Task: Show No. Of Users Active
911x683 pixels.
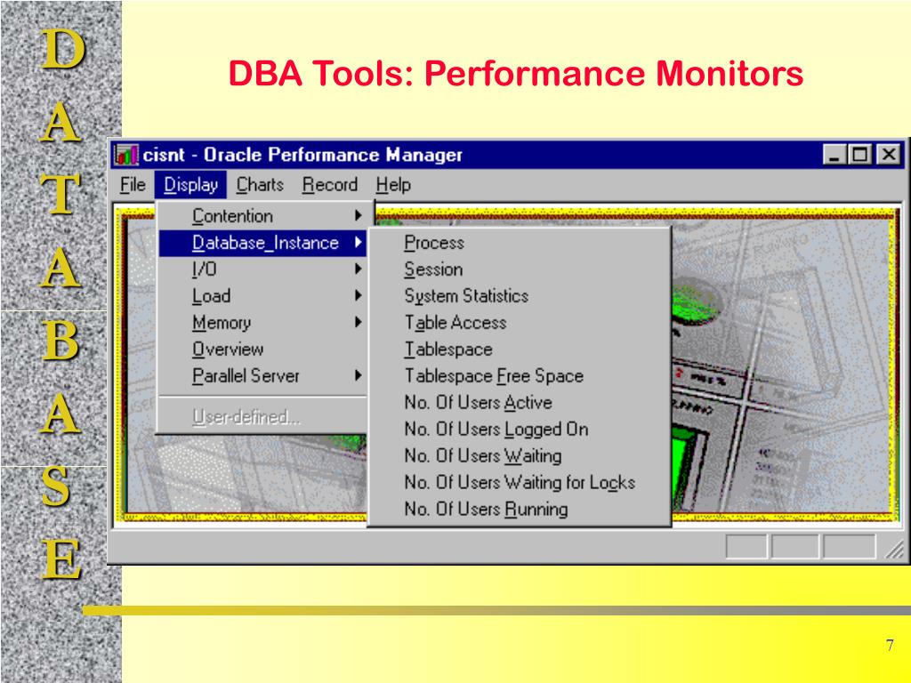Action: point(520,403)
